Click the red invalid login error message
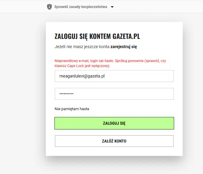 click(110, 63)
